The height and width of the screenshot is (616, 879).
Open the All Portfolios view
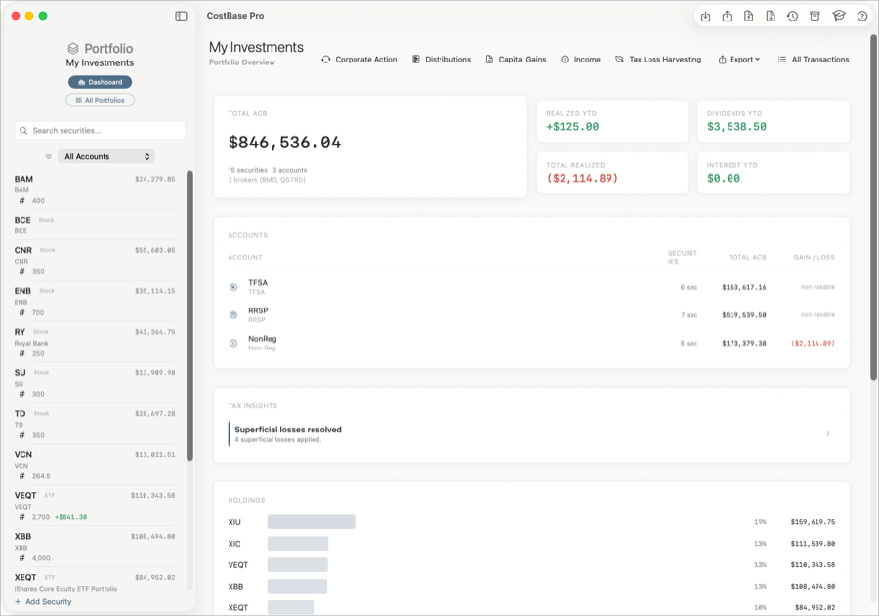pos(100,100)
